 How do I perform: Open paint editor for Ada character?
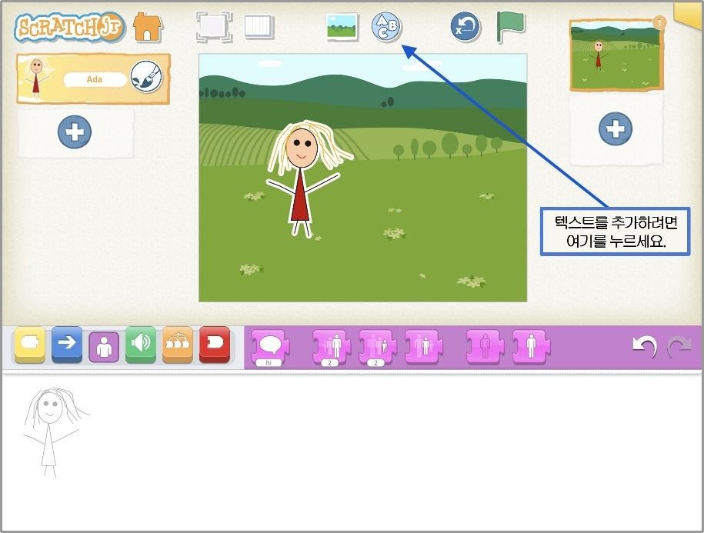coord(146,77)
